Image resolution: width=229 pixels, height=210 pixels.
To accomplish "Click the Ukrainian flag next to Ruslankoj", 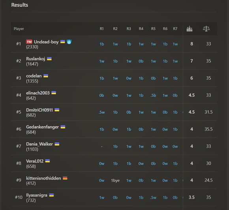I will pyautogui.click(x=49, y=59).
